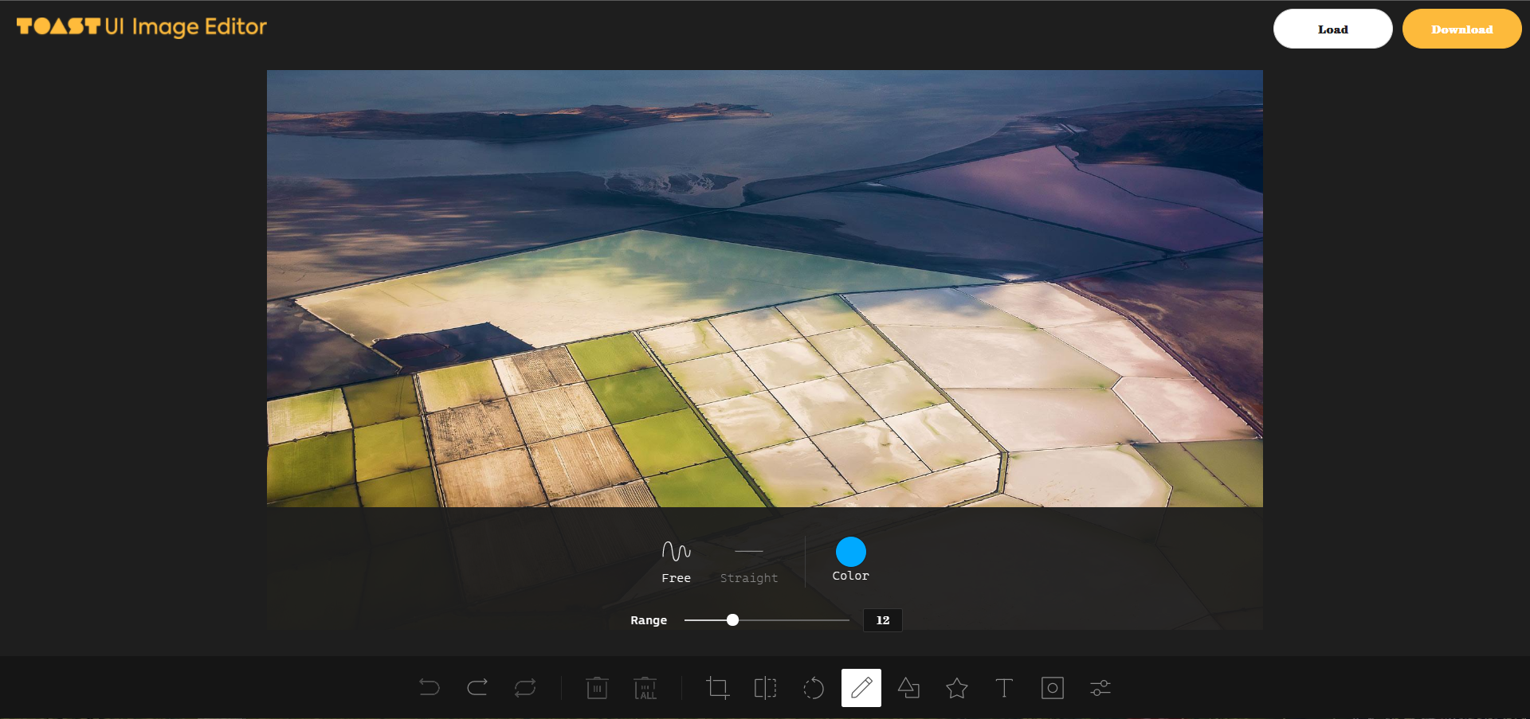
Task: Open the Shape tool
Action: tap(909, 688)
